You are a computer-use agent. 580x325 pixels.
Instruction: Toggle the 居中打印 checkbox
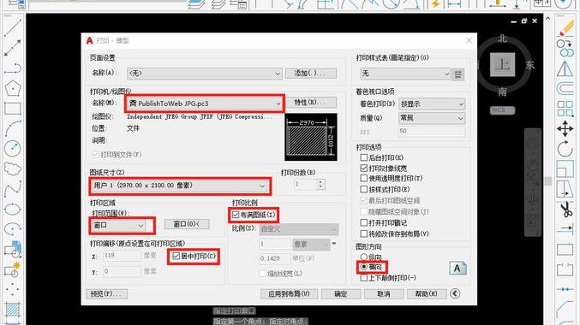[176, 256]
